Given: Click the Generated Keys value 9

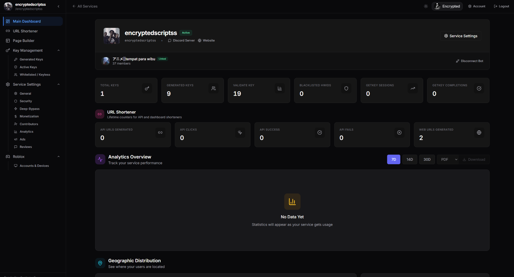Looking at the screenshot, I should pyautogui.click(x=169, y=94).
